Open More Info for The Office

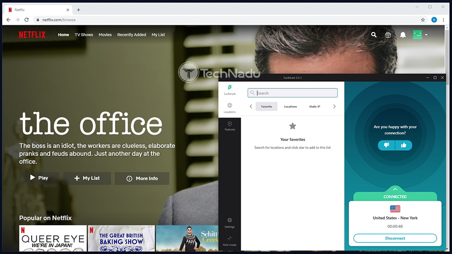[x=142, y=178]
